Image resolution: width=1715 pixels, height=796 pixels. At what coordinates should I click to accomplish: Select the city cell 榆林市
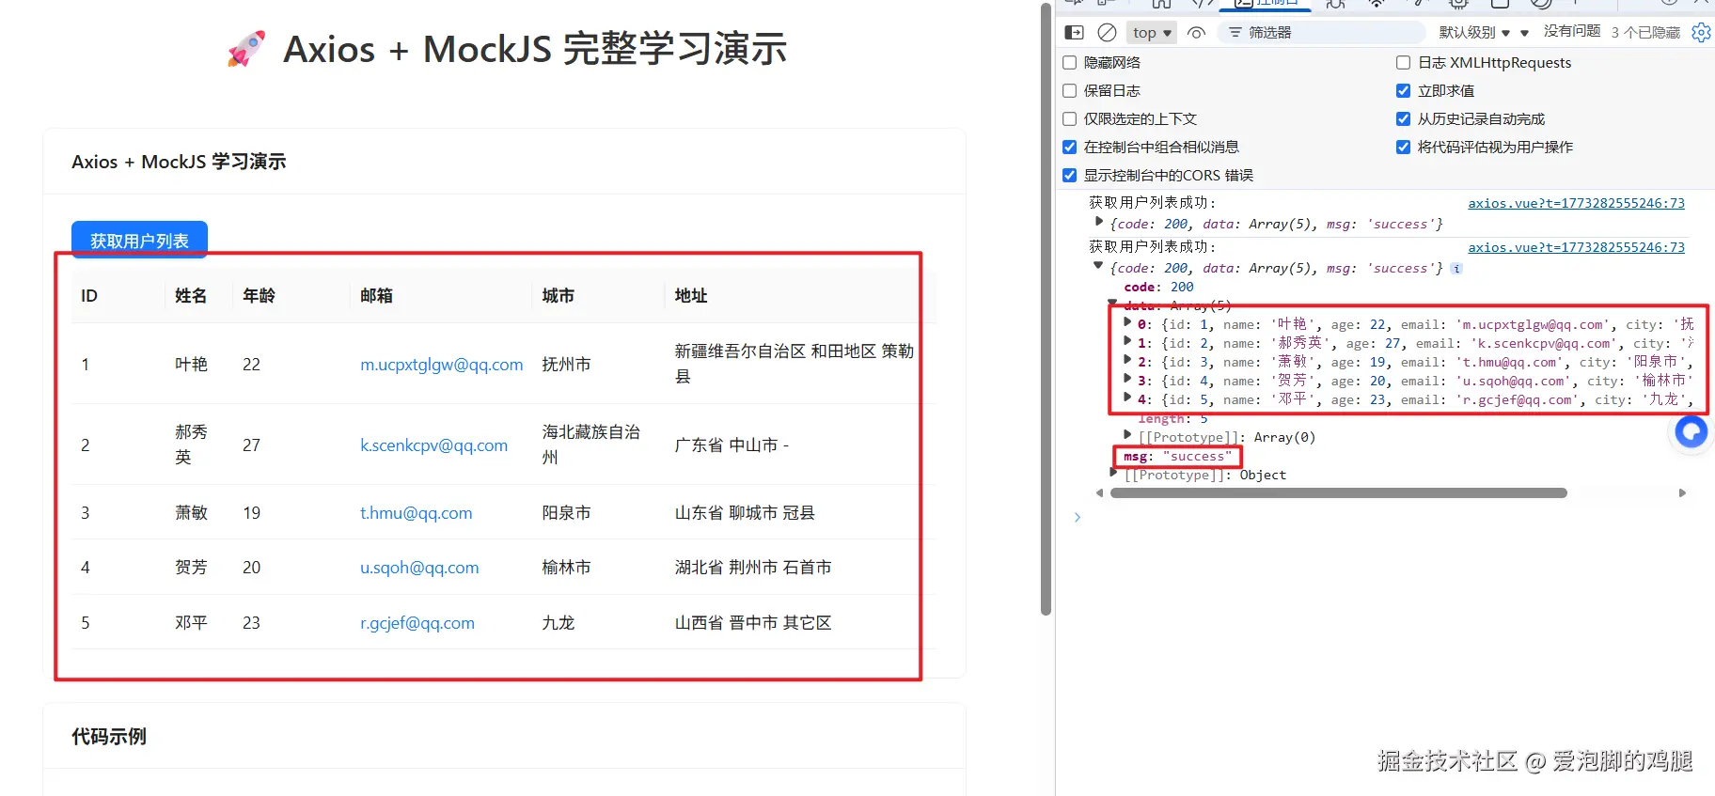click(x=567, y=568)
